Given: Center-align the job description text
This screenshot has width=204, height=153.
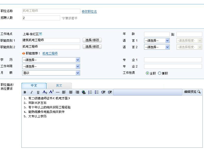Looking at the screenshot, I should click(71, 92).
